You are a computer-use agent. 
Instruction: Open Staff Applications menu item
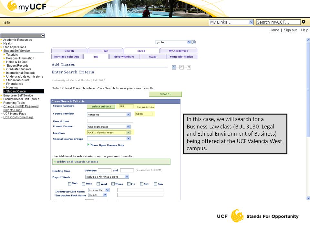coord(15,47)
